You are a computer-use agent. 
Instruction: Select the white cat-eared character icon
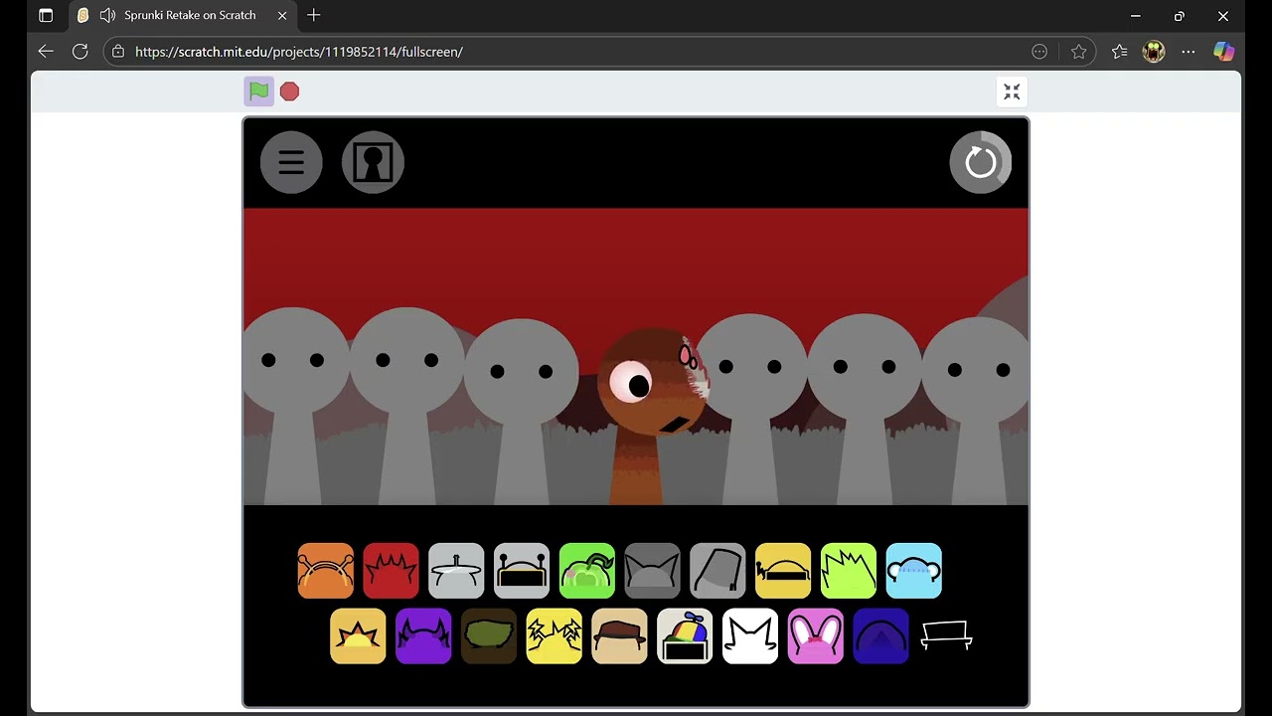click(x=750, y=636)
